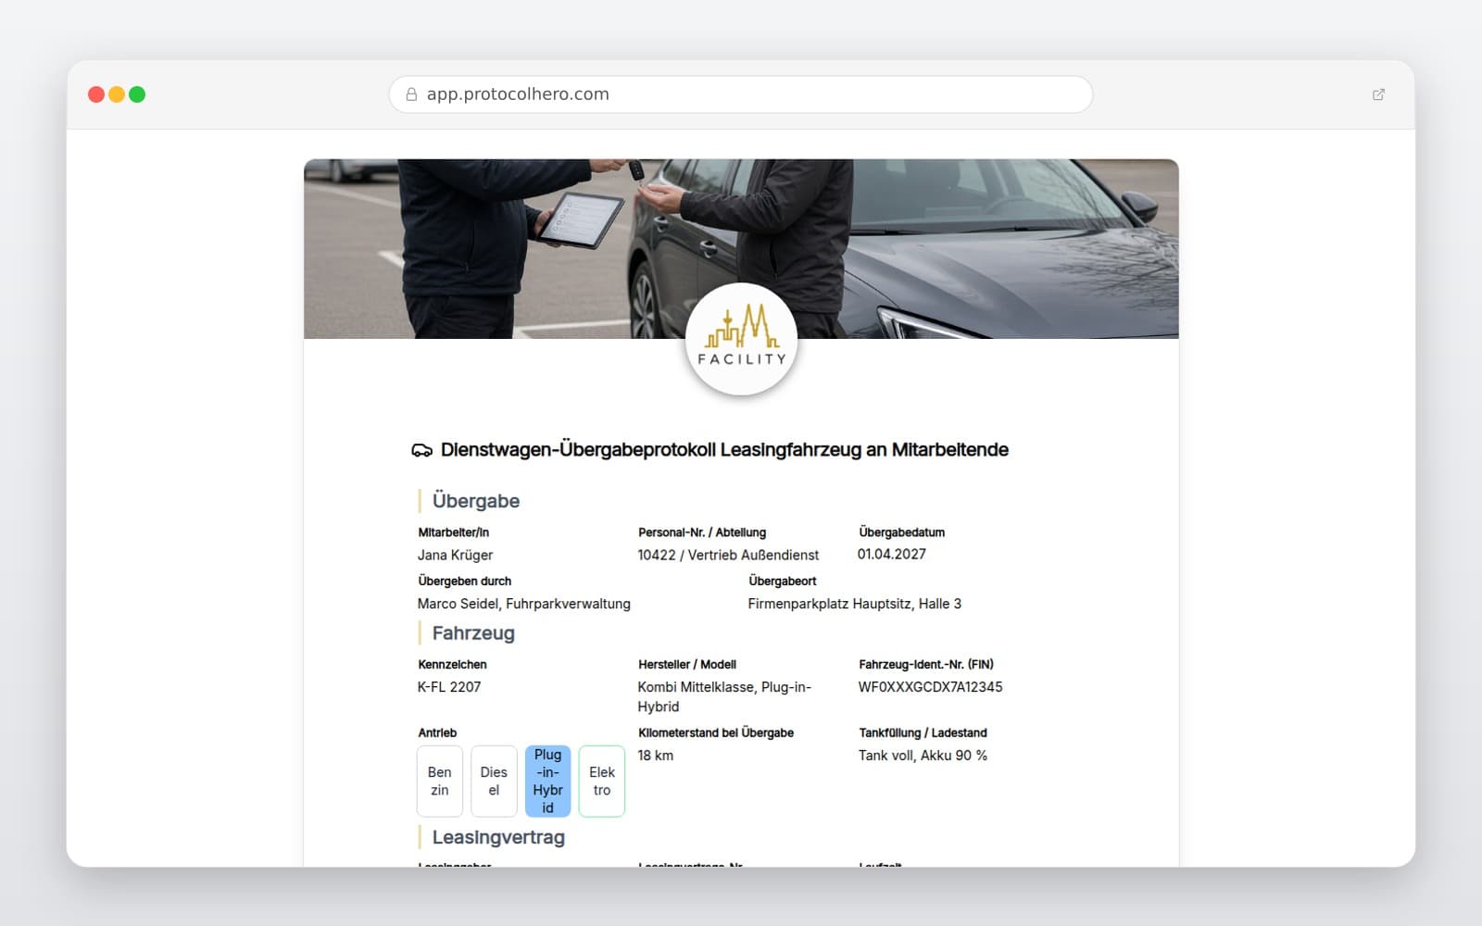Click the FIN value WF0XXXGCDX7A12345
The image size is (1482, 926).
pos(930,687)
